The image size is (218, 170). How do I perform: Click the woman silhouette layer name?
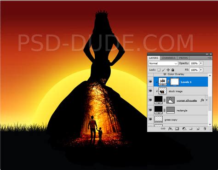coord(187,101)
